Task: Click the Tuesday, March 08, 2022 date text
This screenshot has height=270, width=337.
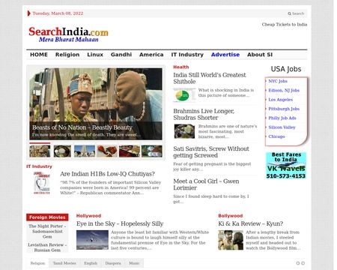Action: [x=58, y=13]
